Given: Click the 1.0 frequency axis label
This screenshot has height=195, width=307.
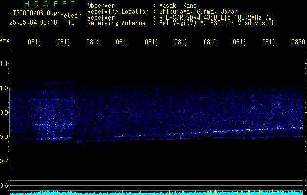Looking at the screenshot, I should pos(4,88).
